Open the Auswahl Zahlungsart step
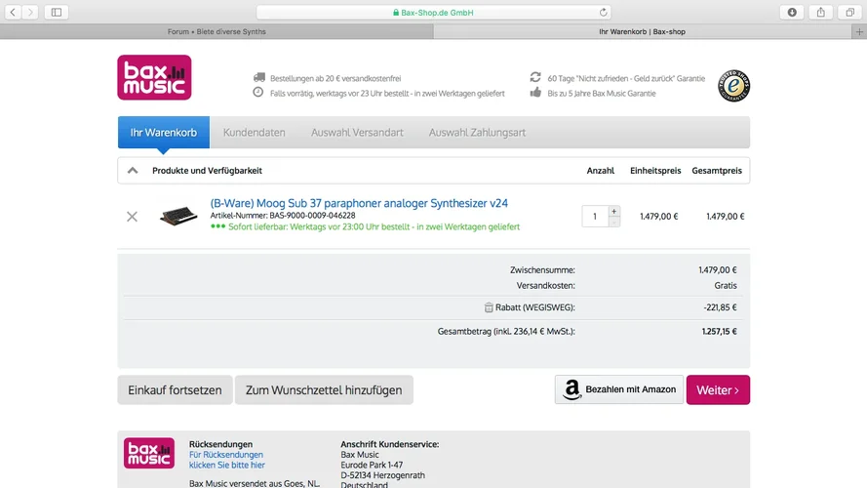Screen dimensions: 867x488 (x=477, y=132)
